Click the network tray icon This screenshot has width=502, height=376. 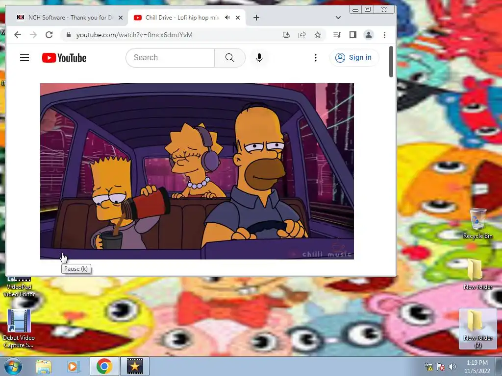428,367
